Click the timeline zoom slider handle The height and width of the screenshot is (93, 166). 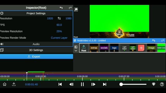click(121, 84)
